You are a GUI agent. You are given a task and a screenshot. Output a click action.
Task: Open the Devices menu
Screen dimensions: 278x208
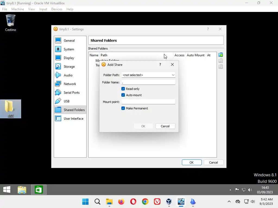tap(56, 9)
